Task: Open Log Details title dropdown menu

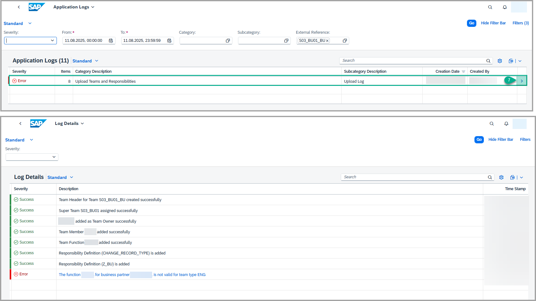Action: pyautogui.click(x=82, y=123)
